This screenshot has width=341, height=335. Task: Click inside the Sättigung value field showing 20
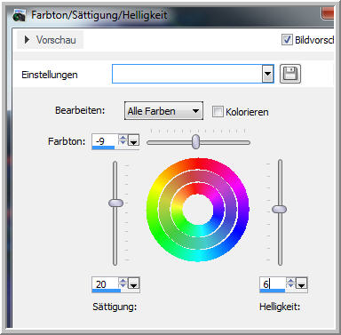[105, 284]
